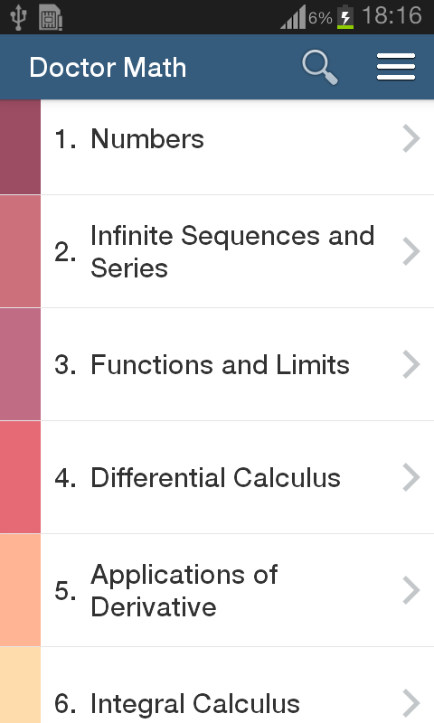The height and width of the screenshot is (723, 434).
Task: Expand the Infinite Sequences and Series chevron
Action: pos(410,251)
